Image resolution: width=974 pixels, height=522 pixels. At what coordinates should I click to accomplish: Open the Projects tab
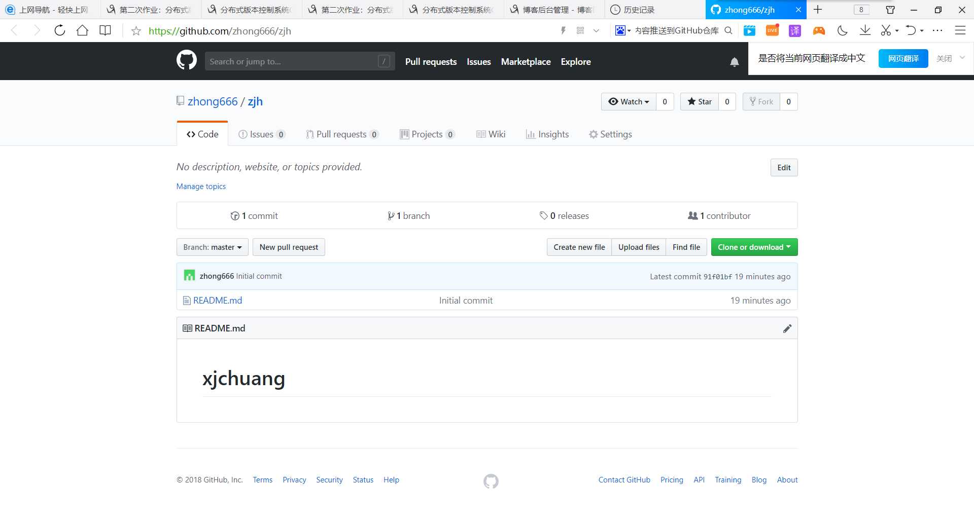coord(427,134)
